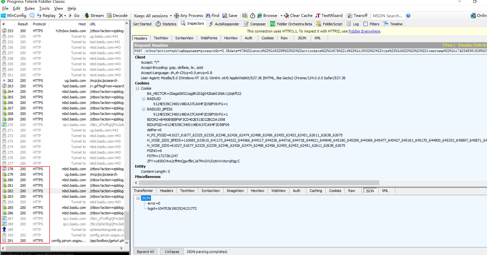The height and width of the screenshot is (255, 487).
Task: Sort sessions by Protocol column header
Action: [x=39, y=24]
